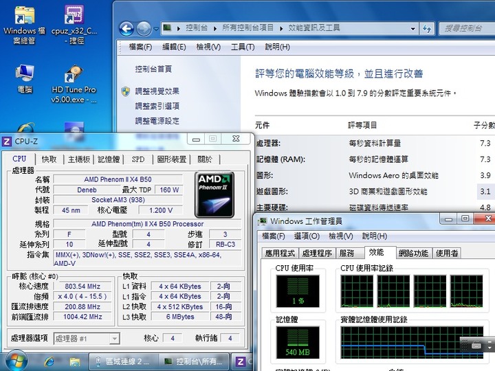
Task: Open the 處理器選項 processor #1 dropdown
Action: (87, 339)
